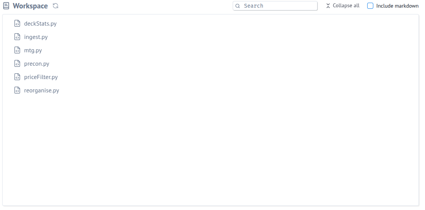Click the Workspace notebook icon

6,6
